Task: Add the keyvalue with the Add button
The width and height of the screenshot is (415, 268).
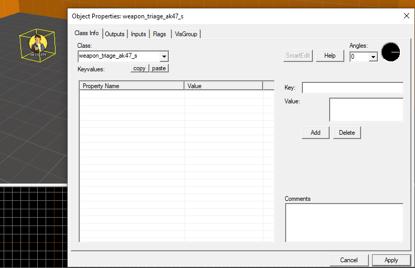Action: 315,133
